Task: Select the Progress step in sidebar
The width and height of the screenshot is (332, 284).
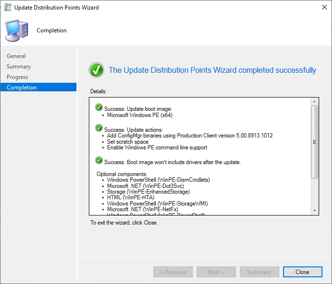Action: click(x=18, y=77)
